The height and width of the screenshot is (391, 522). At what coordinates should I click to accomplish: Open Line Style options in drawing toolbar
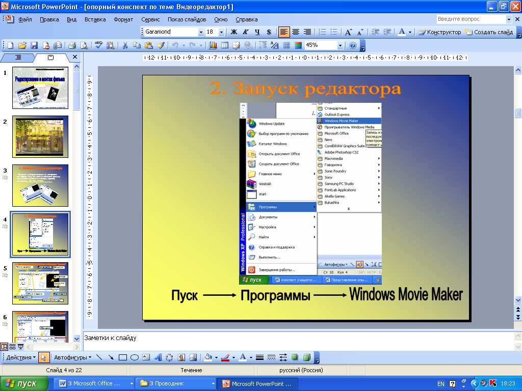259,357
